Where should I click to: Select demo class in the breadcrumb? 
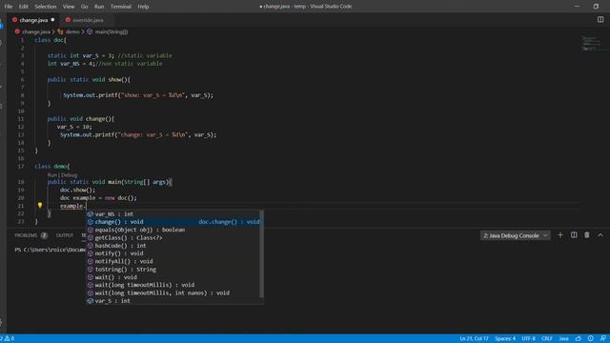pyautogui.click(x=72, y=31)
